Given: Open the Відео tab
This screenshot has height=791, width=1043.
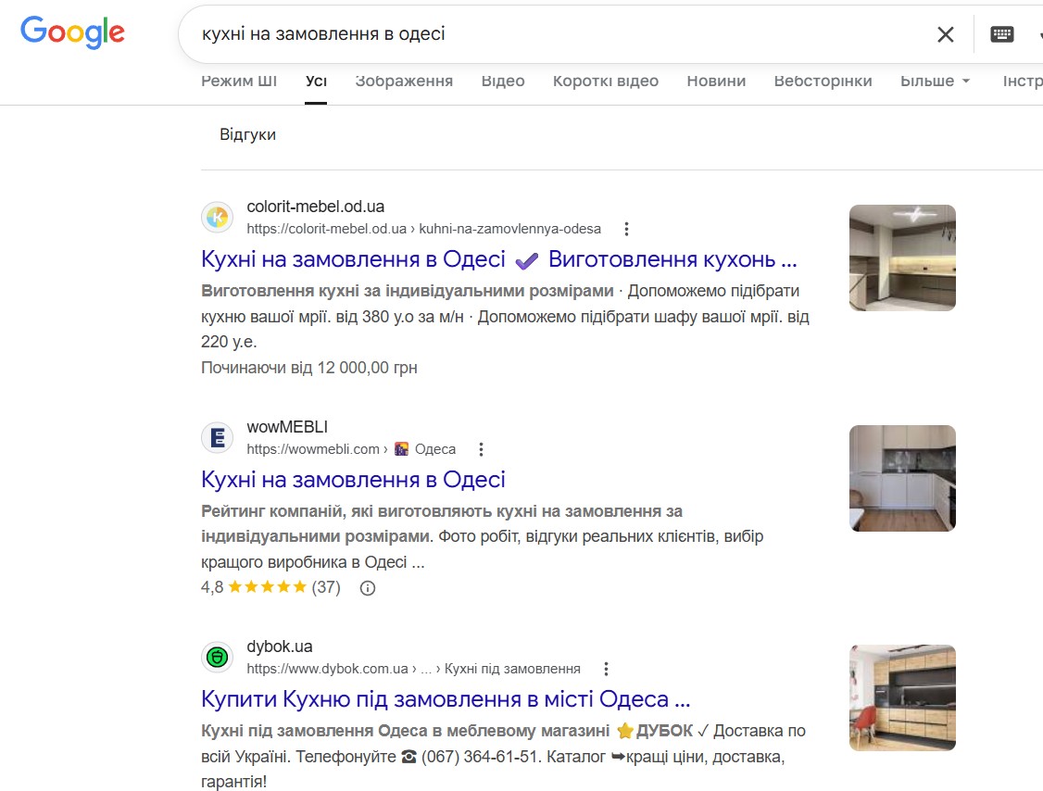Looking at the screenshot, I should click(x=503, y=82).
